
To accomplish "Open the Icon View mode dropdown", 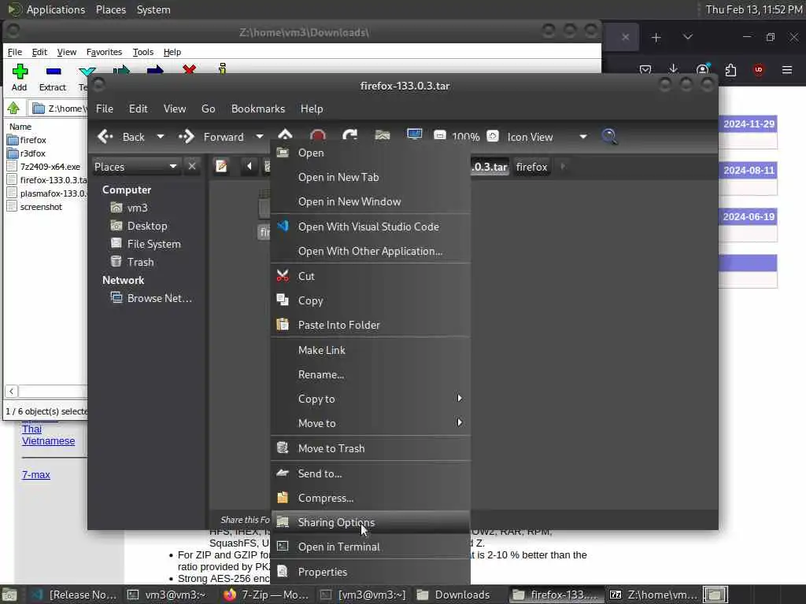I will pos(547,137).
